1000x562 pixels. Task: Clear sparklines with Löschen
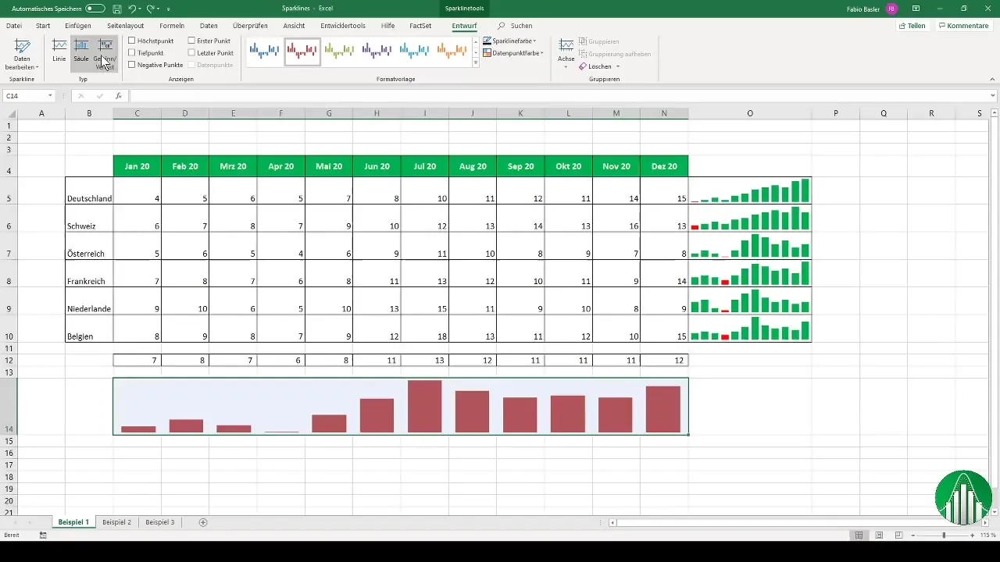595,66
